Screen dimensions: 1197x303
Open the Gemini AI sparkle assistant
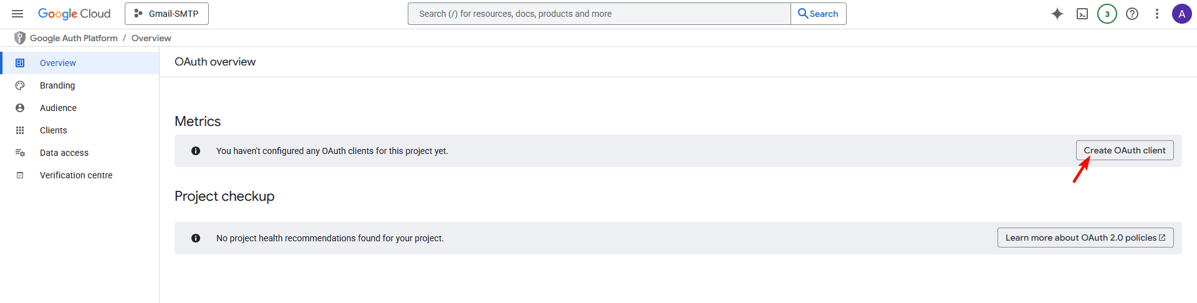pos(1057,14)
